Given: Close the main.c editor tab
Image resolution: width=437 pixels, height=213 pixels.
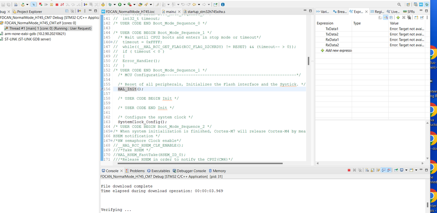Looking at the screenshot, I should pyautogui.click(x=179, y=12).
